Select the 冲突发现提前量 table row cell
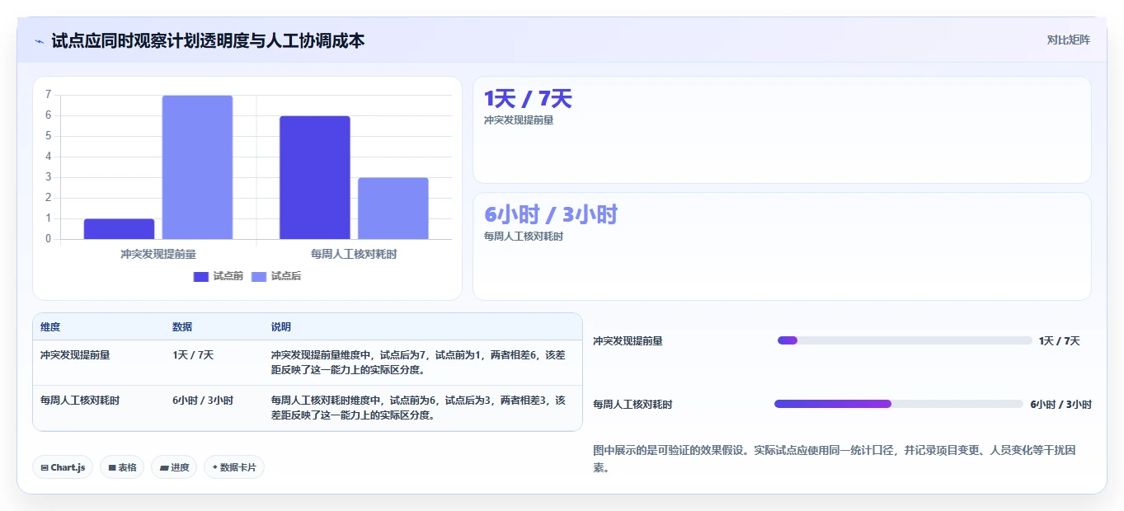 click(x=75, y=355)
